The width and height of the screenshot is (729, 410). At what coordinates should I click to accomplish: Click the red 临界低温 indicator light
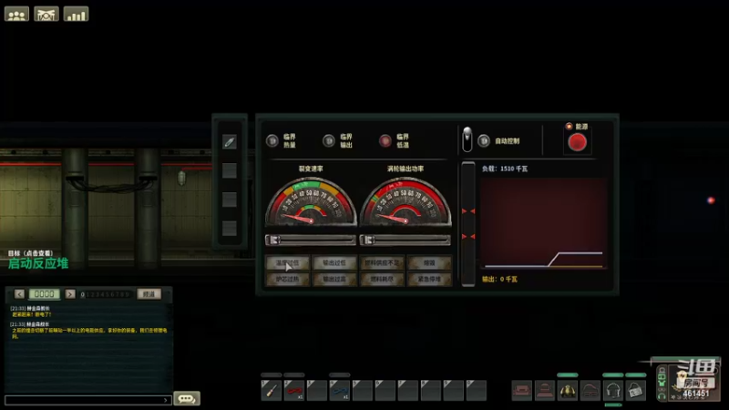pyautogui.click(x=385, y=140)
